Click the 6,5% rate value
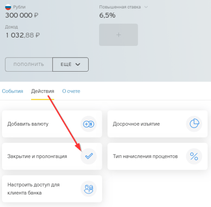This screenshot has width=211, height=207. [107, 15]
